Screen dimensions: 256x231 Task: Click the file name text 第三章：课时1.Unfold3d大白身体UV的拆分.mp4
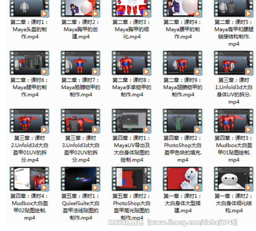pos(234,91)
